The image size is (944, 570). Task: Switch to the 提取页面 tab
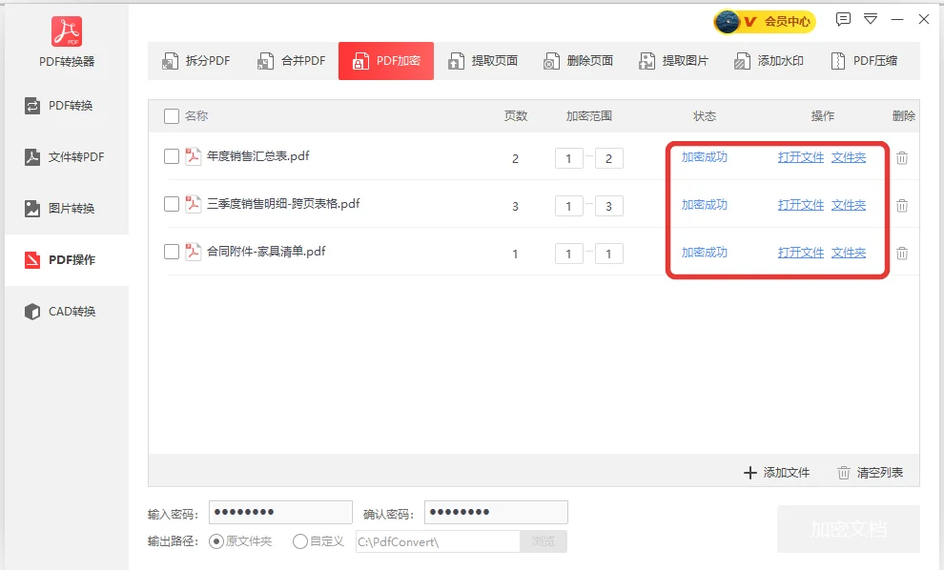482,61
